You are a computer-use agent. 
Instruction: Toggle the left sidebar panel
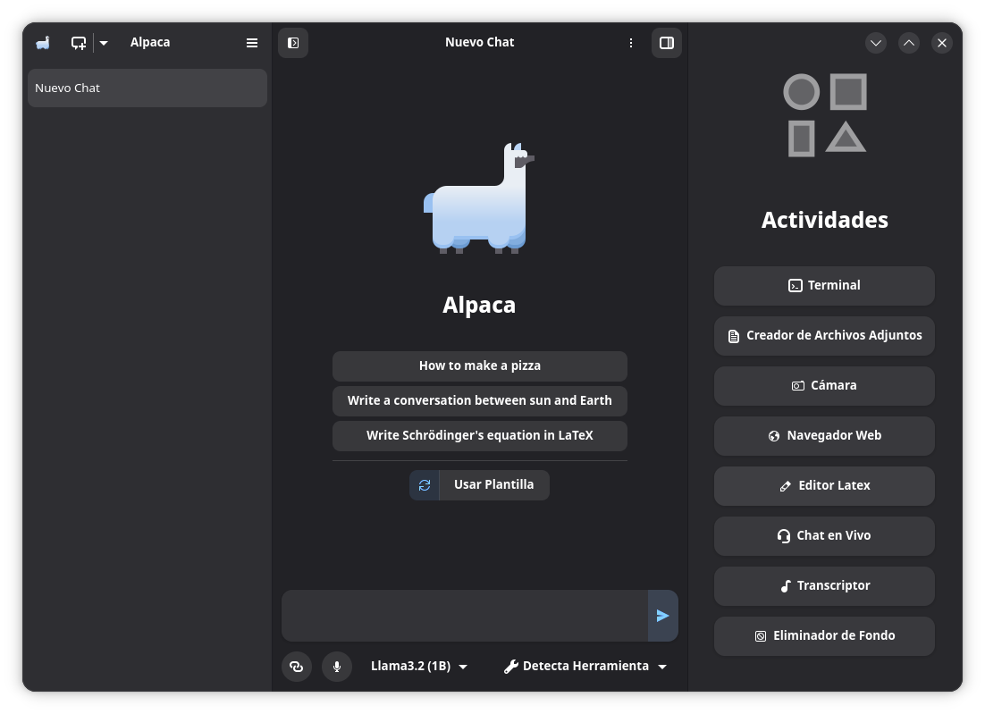(x=293, y=43)
